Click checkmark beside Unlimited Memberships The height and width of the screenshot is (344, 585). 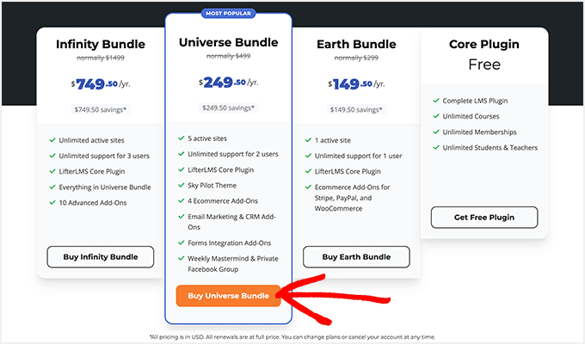435,132
